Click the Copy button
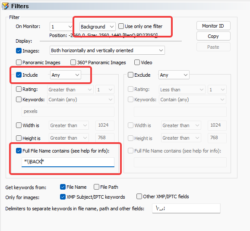 click(x=213, y=36)
